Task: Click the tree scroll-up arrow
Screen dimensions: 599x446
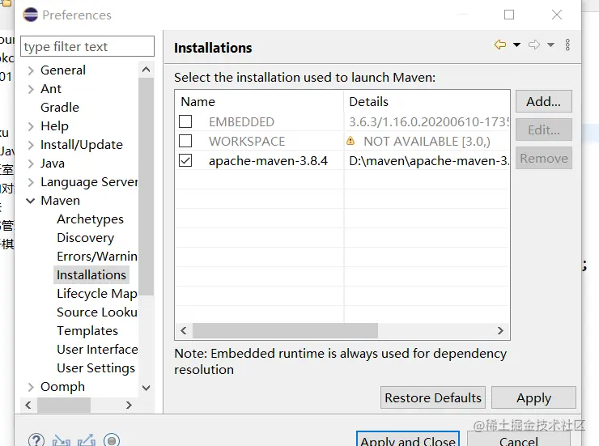Action: pyautogui.click(x=146, y=70)
